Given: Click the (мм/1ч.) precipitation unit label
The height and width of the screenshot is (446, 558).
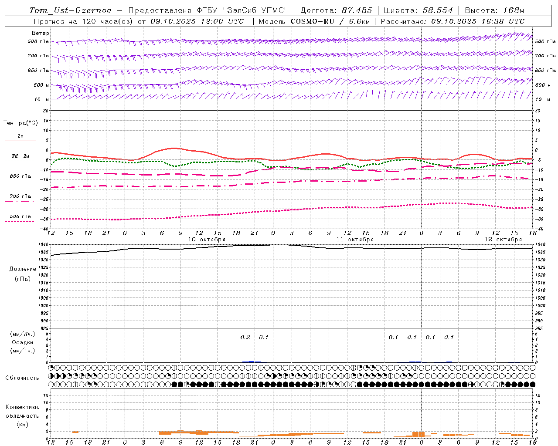Looking at the screenshot, I should (23, 351).
